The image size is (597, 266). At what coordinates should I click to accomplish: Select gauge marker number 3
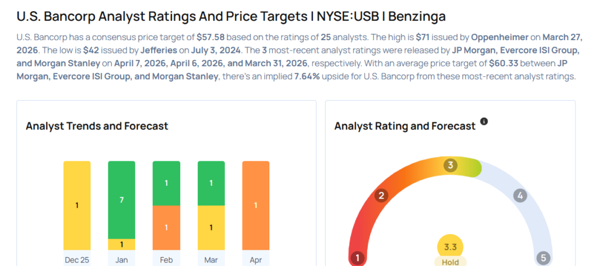pos(449,166)
